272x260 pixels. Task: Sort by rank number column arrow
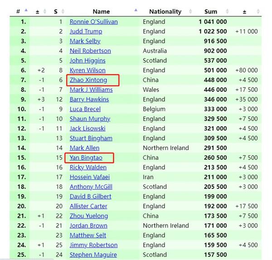pyautogui.click(x=26, y=10)
